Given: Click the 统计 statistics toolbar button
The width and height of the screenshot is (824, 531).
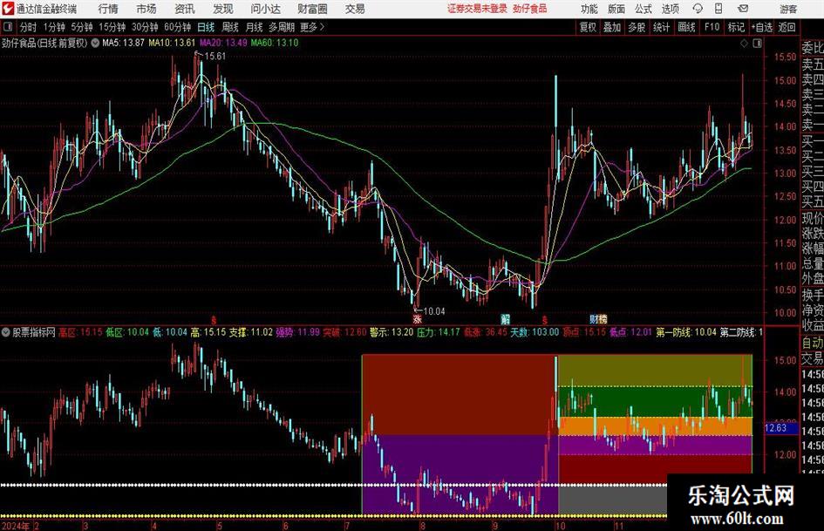Looking at the screenshot, I should (661, 27).
